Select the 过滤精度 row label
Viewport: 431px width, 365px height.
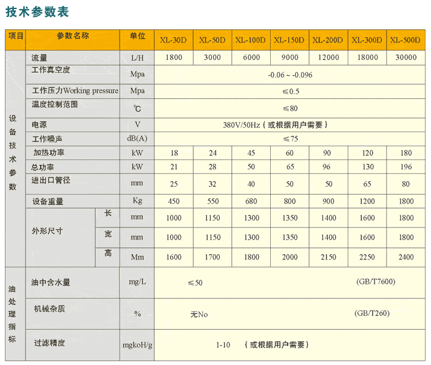[x=49, y=343]
